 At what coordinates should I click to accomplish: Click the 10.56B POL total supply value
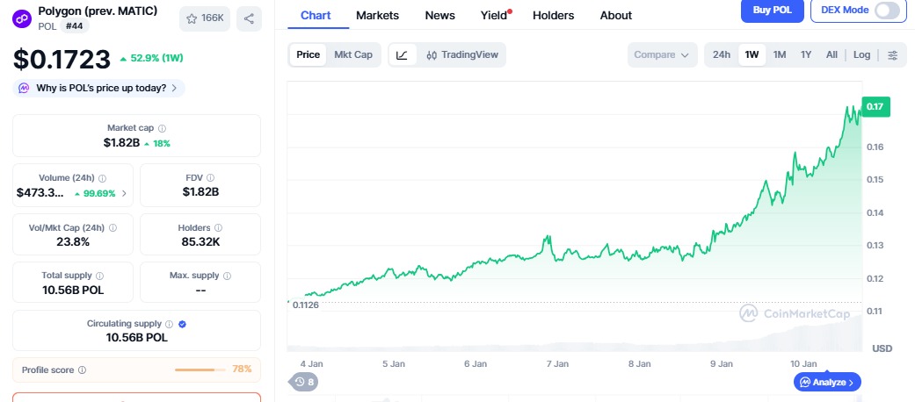[x=73, y=290]
